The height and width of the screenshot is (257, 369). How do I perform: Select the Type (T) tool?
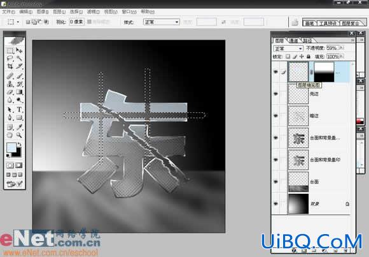19,110
